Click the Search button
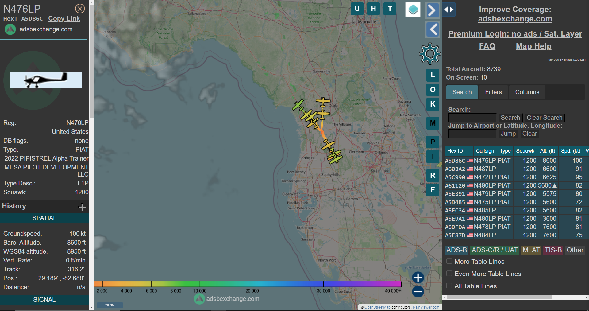This screenshot has height=311, width=589. (510, 118)
